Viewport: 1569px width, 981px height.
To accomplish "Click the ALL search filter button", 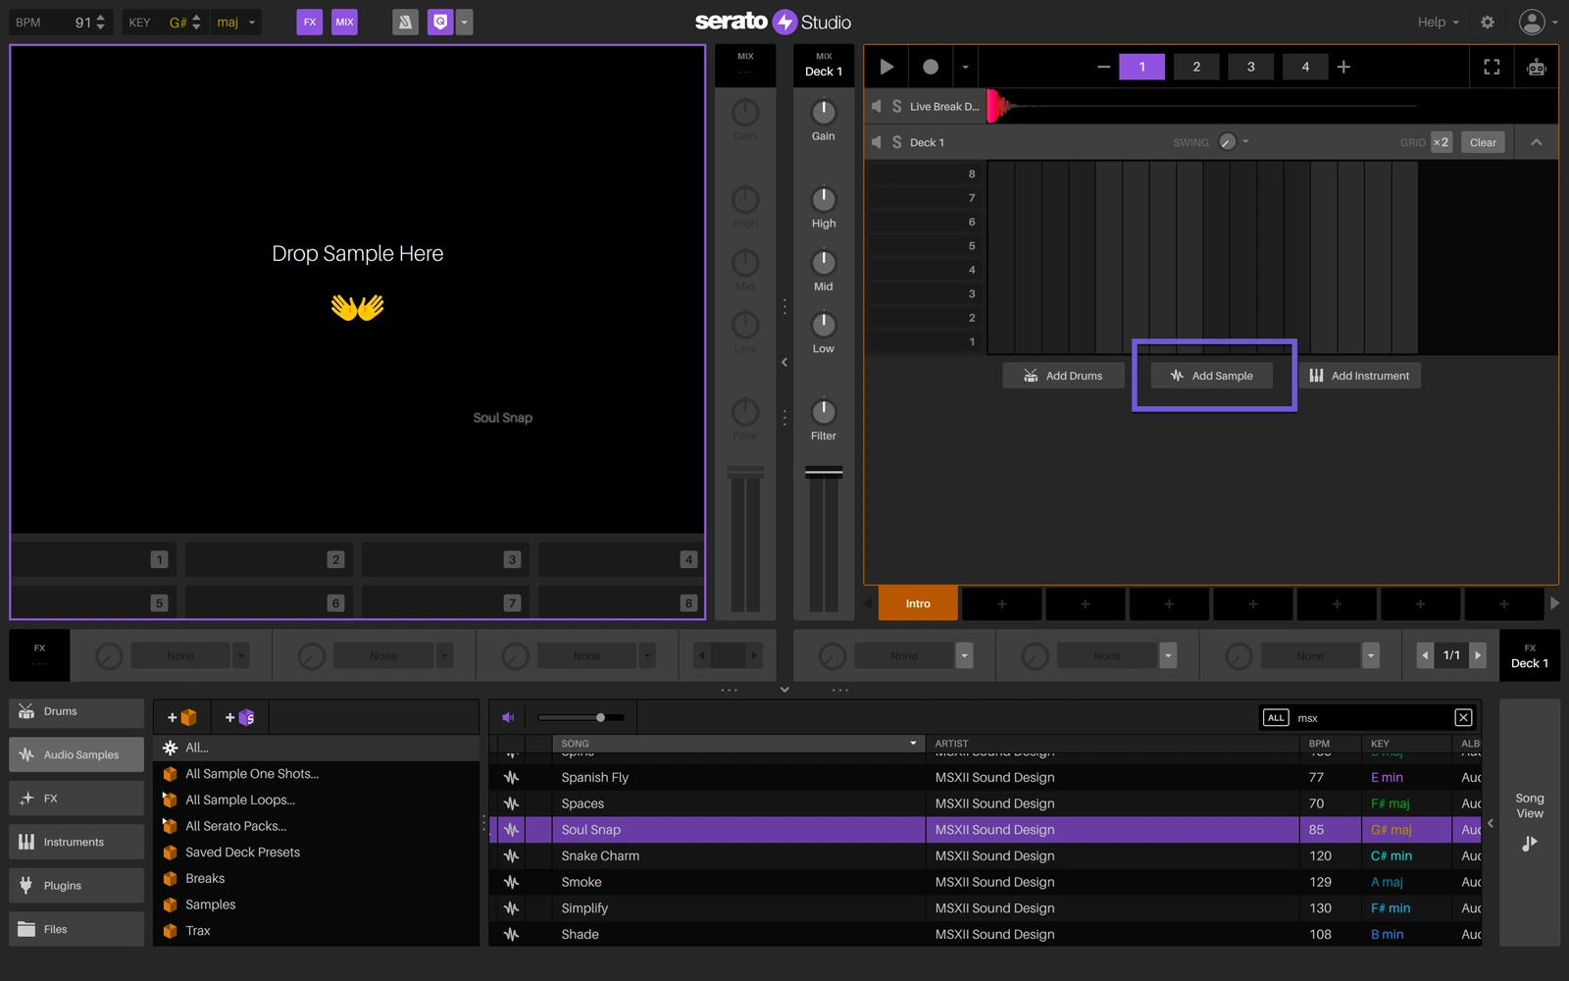I will coord(1276,718).
